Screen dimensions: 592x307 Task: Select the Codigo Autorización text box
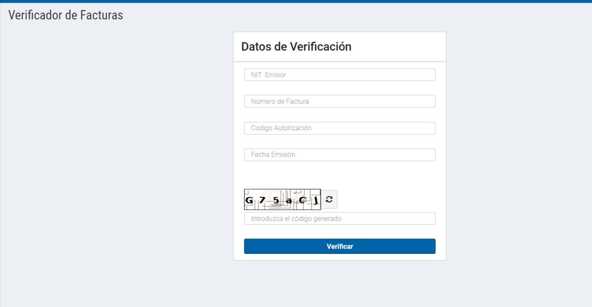(x=339, y=128)
